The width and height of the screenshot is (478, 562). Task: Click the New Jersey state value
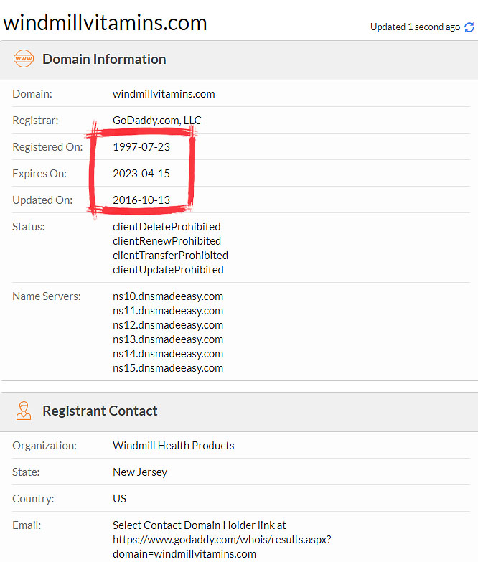[x=140, y=472]
